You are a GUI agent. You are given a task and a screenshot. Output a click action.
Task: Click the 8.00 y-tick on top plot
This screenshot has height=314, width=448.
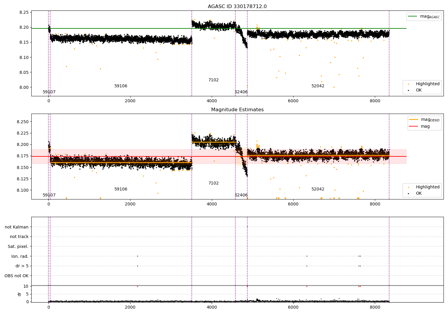tap(24, 87)
